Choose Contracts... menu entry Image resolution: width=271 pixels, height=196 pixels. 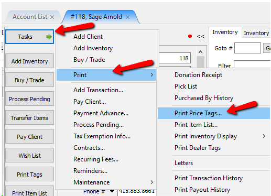(x=89, y=148)
